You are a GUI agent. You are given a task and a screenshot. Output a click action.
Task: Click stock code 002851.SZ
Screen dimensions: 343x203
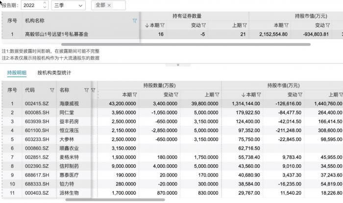pyautogui.click(x=37, y=158)
